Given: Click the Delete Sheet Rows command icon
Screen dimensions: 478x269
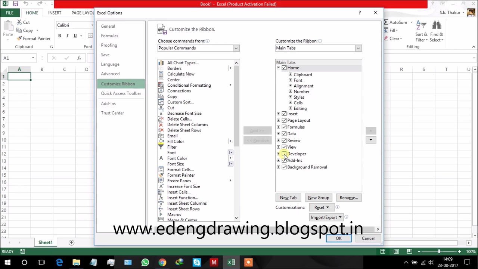Looking at the screenshot, I should click(161, 130).
